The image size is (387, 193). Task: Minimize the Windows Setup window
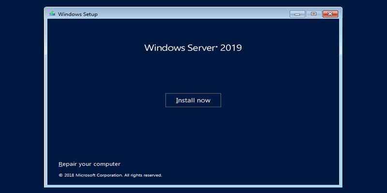pos(297,14)
